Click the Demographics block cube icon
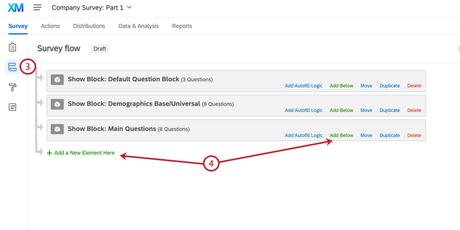Image resolution: width=460 pixels, height=230 pixels. pyautogui.click(x=57, y=104)
